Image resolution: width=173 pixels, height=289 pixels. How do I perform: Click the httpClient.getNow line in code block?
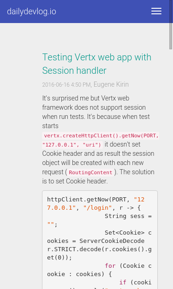click(95, 200)
